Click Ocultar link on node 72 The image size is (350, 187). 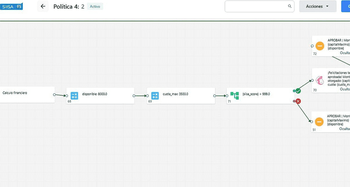(345, 53)
